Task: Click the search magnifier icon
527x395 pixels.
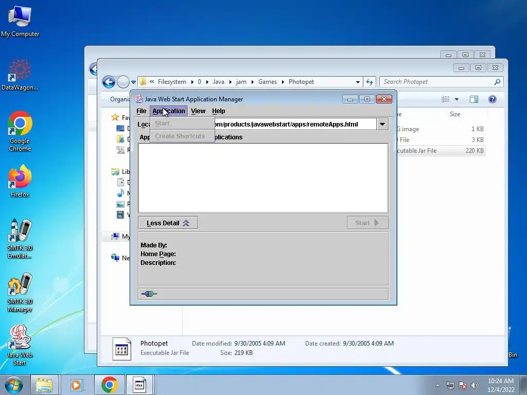Action: 498,82
